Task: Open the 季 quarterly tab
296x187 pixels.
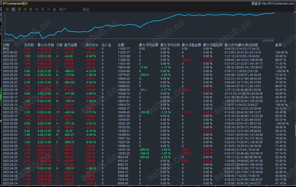Action: click(31, 9)
